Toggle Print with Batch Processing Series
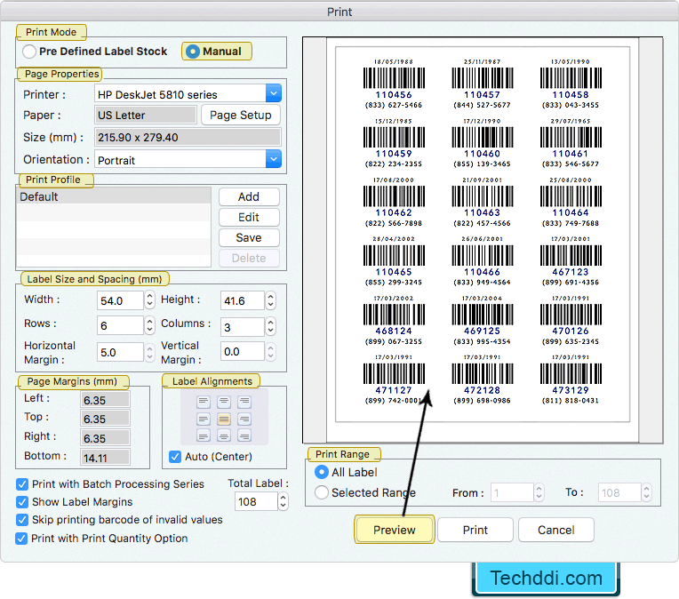 (x=21, y=484)
